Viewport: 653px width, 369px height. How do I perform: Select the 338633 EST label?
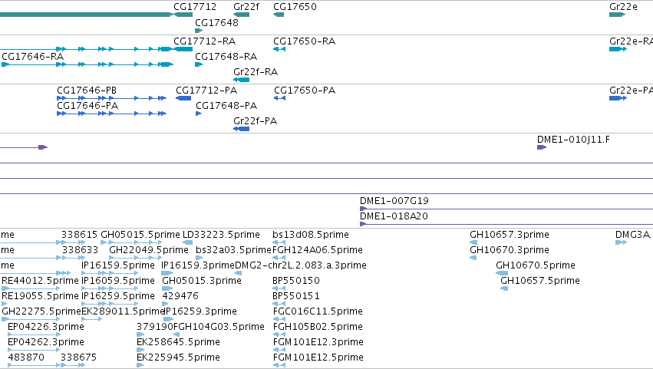[80, 250]
